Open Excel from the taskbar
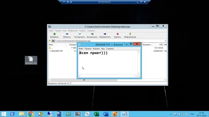Image resolution: width=209 pixels, height=117 pixels. 96,114
